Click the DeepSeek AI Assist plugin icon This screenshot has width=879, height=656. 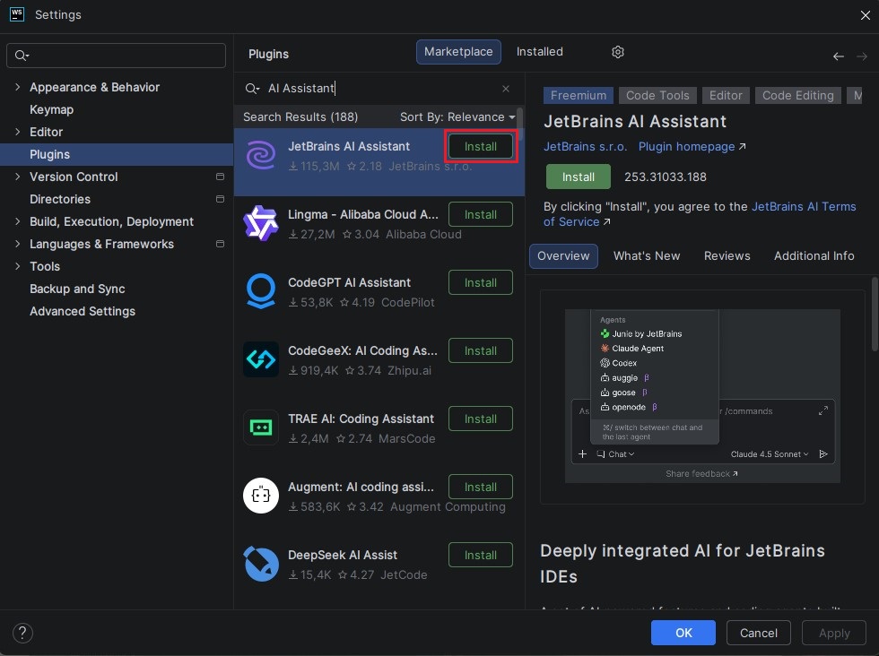(x=261, y=564)
